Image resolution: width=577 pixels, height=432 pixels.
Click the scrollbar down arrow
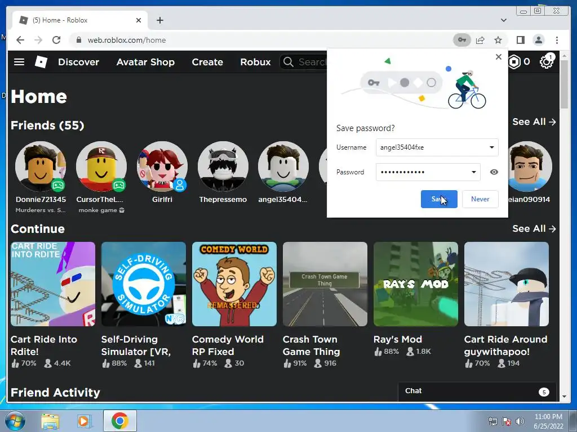click(564, 397)
